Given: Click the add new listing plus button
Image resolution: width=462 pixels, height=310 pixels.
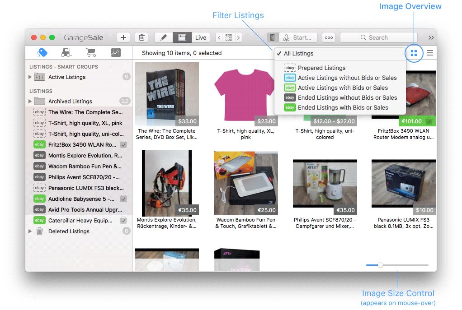Looking at the screenshot, I should pyautogui.click(x=123, y=38).
